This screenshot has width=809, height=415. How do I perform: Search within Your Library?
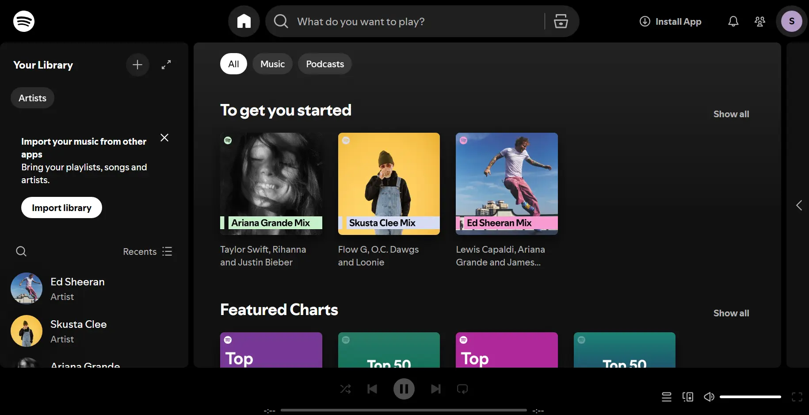click(x=21, y=251)
